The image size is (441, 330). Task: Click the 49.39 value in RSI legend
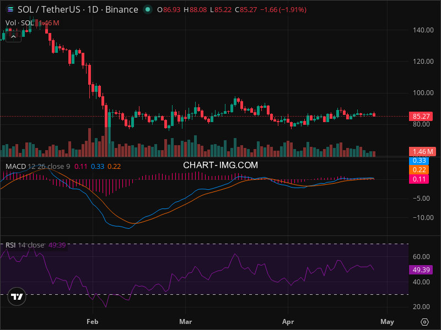click(x=57, y=245)
